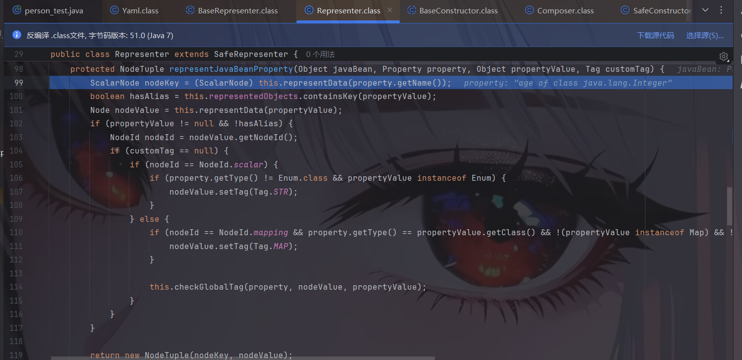Click line number 107 in the gutter
Image resolution: width=742 pixels, height=360 pixels.
16,192
